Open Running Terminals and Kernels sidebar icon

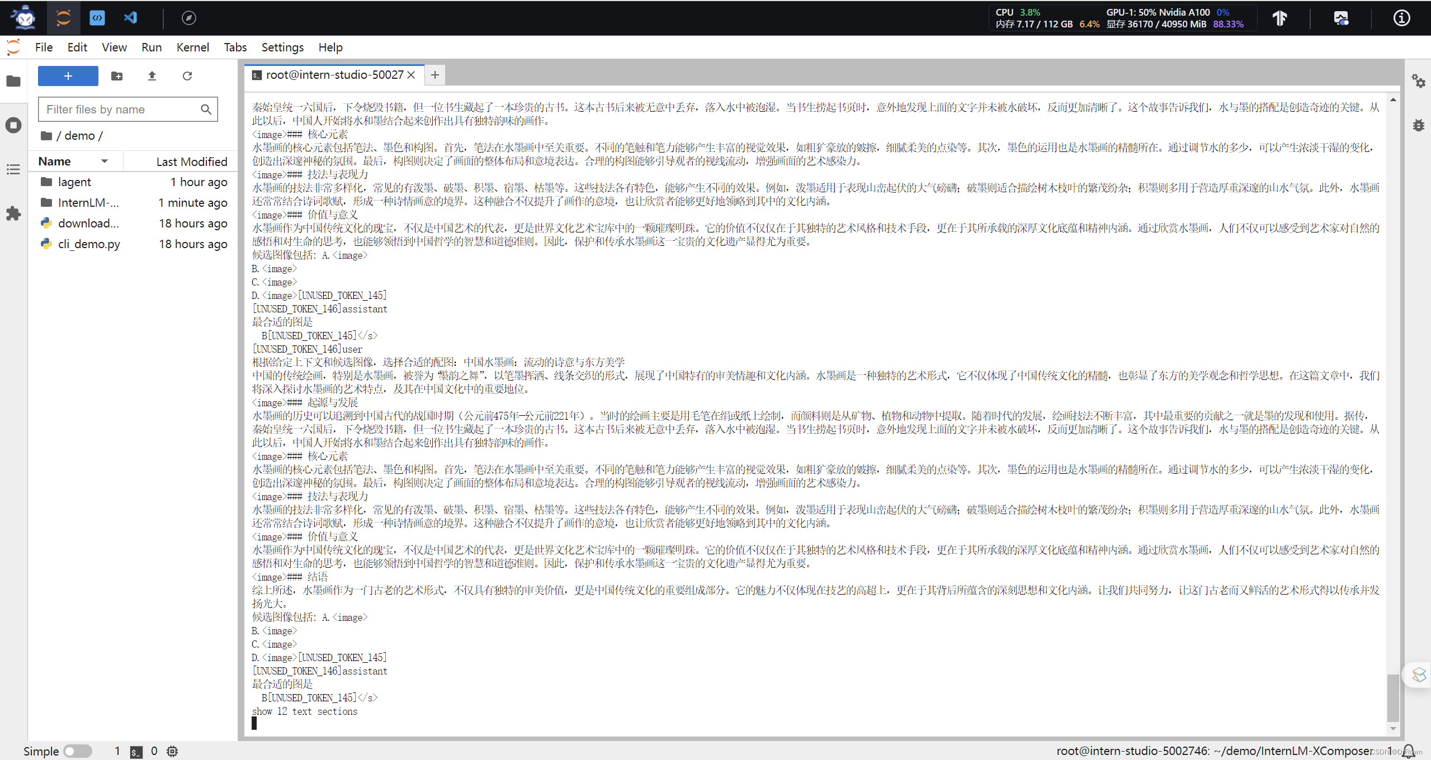[x=13, y=125]
